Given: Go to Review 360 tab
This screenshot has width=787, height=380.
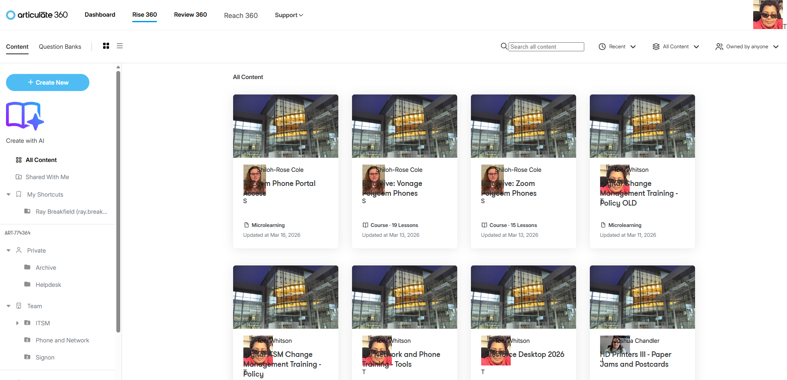Looking at the screenshot, I should pos(190,15).
